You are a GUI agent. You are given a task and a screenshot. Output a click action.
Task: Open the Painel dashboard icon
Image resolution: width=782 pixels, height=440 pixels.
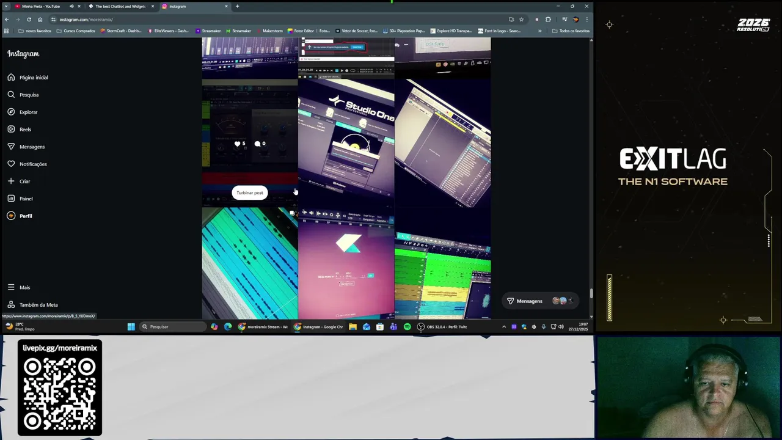click(11, 199)
